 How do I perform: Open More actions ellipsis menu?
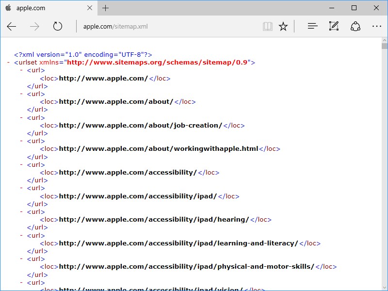coord(377,26)
